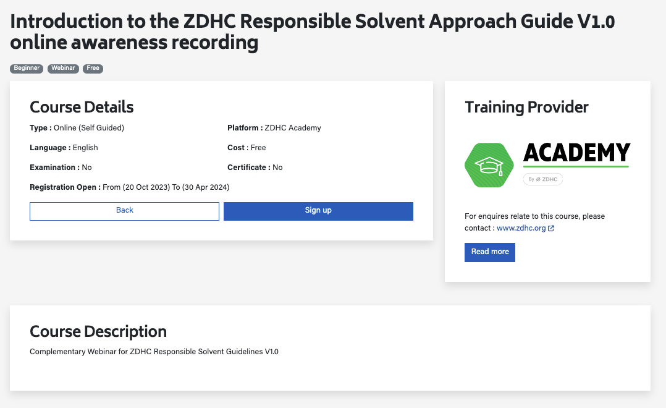This screenshot has width=666, height=408.
Task: Click the green graduation cap hexagon logo
Action: point(489,165)
